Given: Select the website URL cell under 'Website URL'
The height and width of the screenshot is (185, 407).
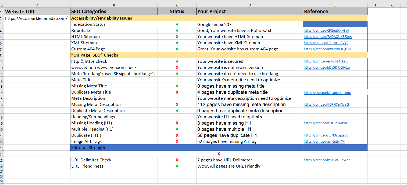Looking at the screenshot, I should point(36,18).
